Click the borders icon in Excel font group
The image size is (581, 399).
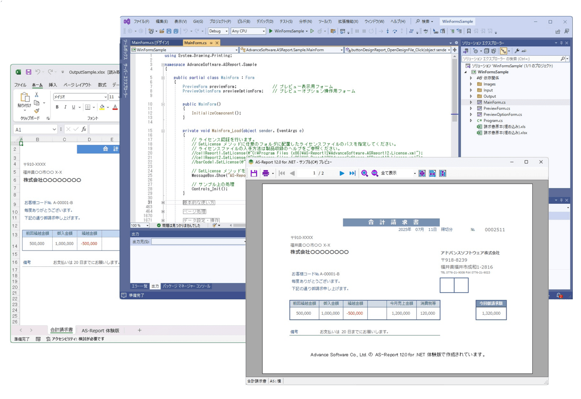[88, 107]
